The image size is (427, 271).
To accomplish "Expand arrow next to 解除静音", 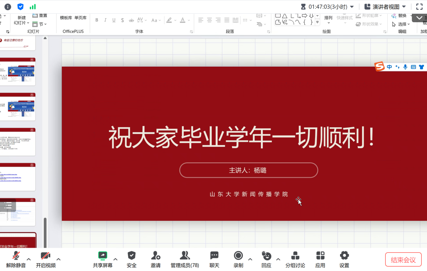I will pyautogui.click(x=29, y=259).
